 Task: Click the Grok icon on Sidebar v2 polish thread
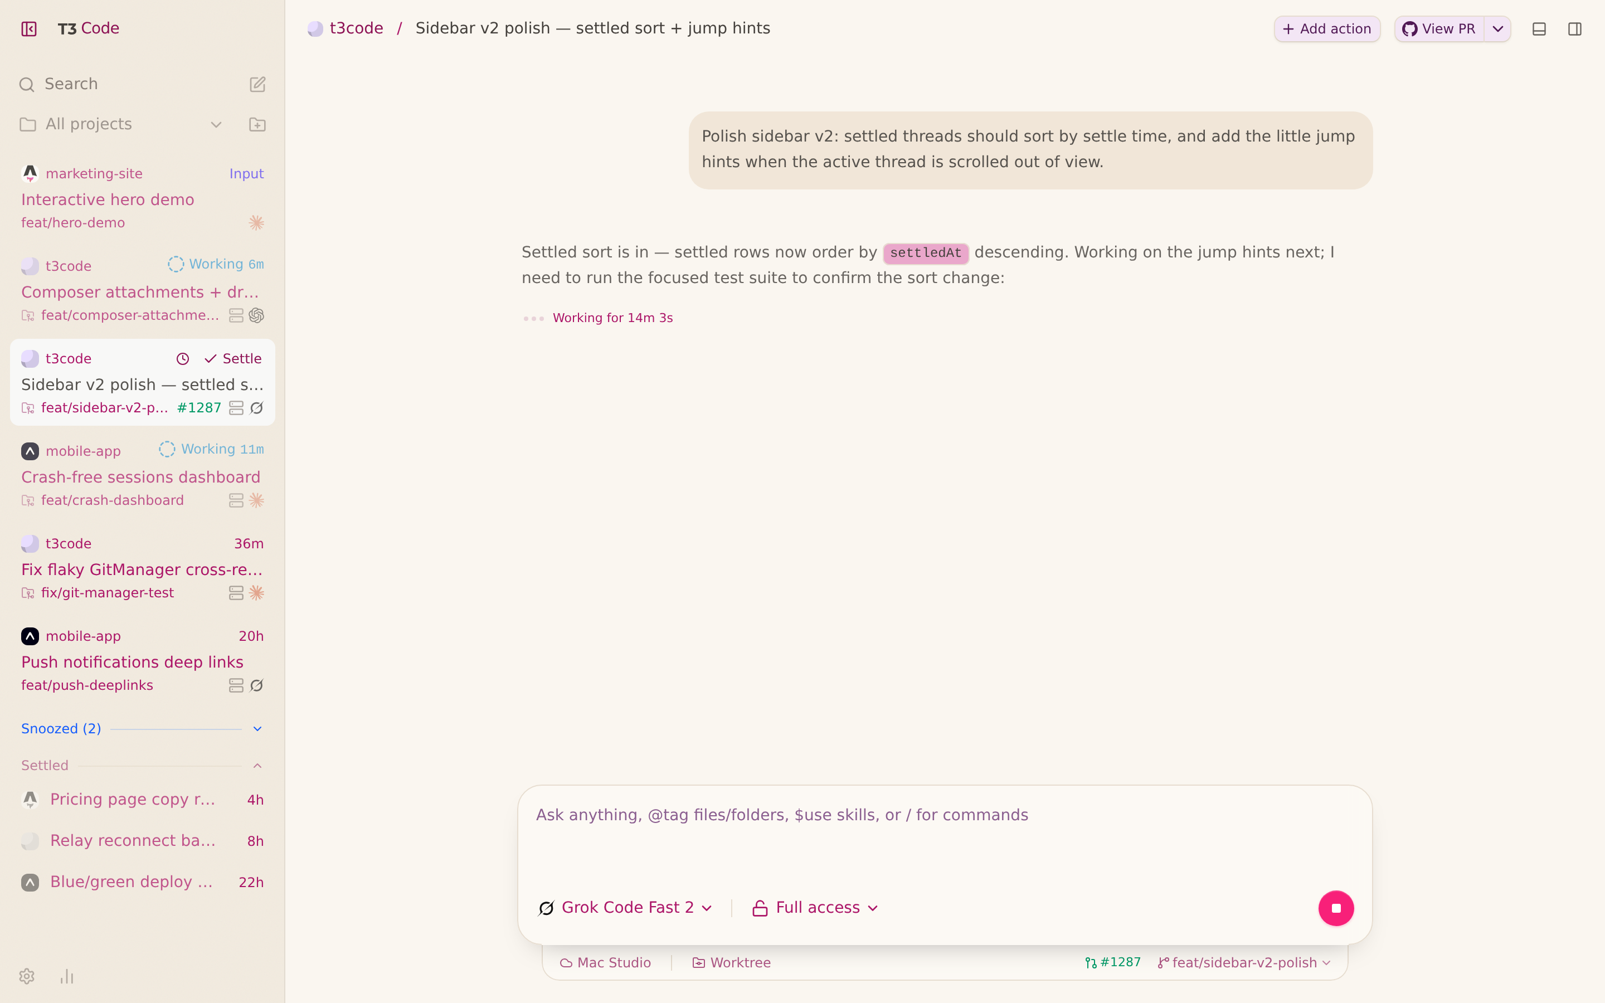(x=257, y=408)
